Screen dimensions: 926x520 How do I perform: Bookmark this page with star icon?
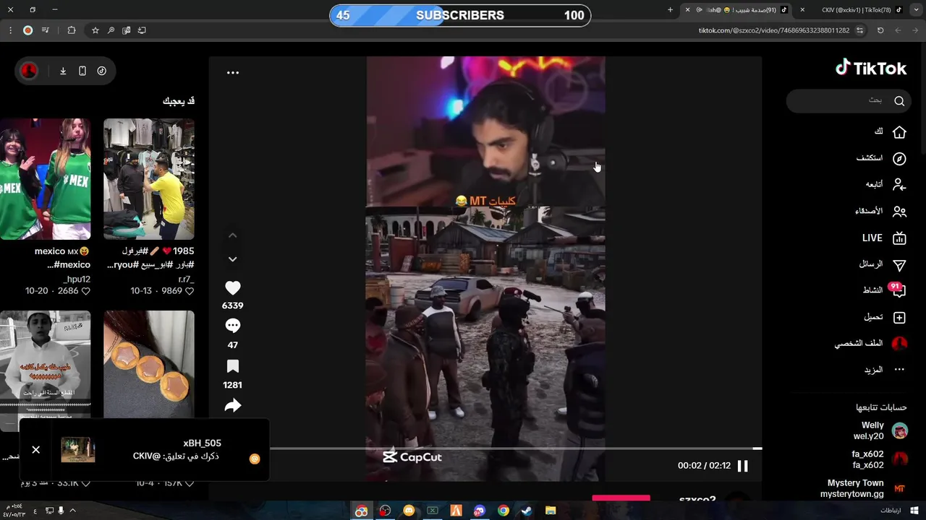point(95,30)
